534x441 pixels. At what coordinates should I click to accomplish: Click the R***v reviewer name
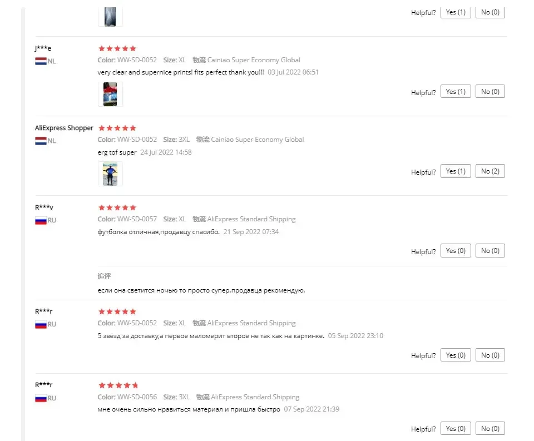pyautogui.click(x=44, y=207)
